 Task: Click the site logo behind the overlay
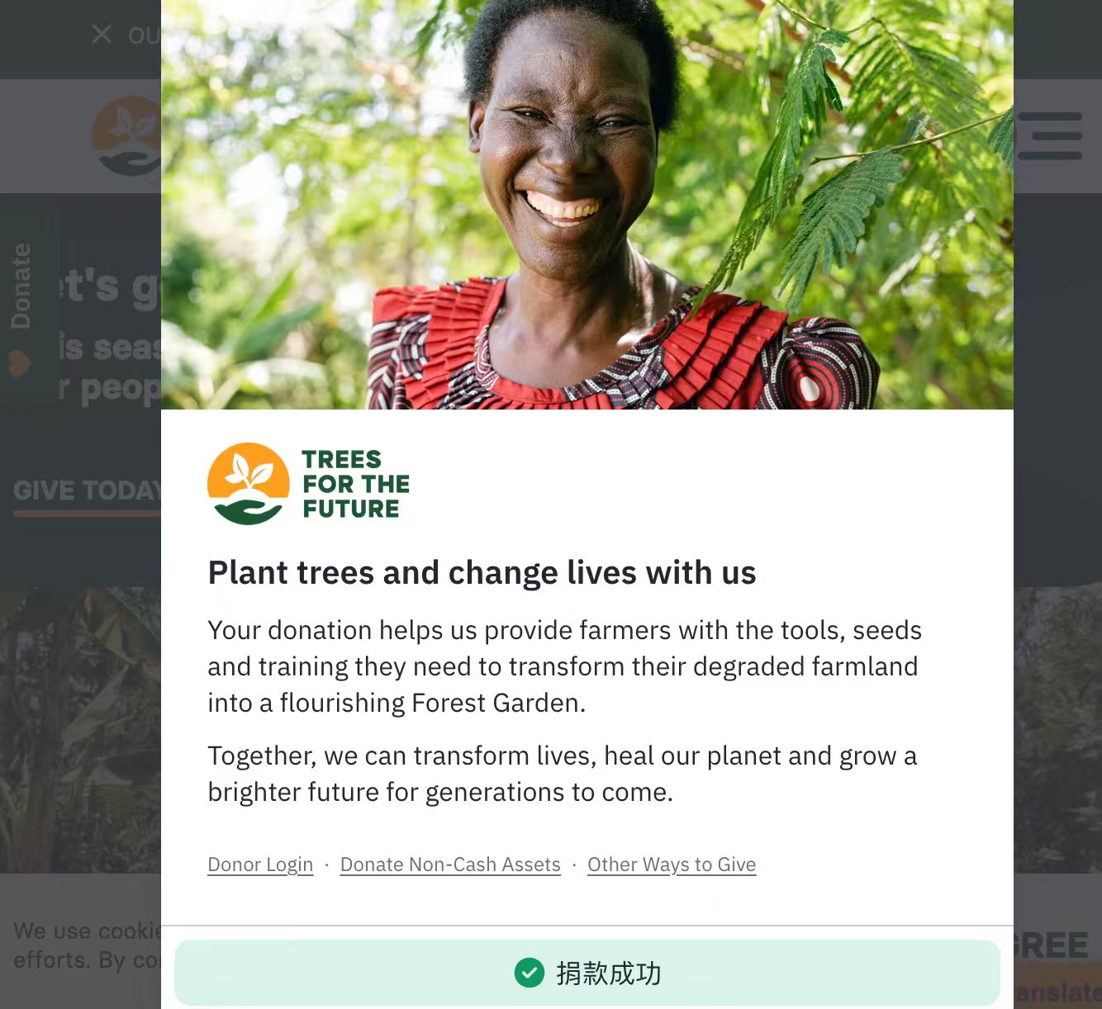pos(126,136)
